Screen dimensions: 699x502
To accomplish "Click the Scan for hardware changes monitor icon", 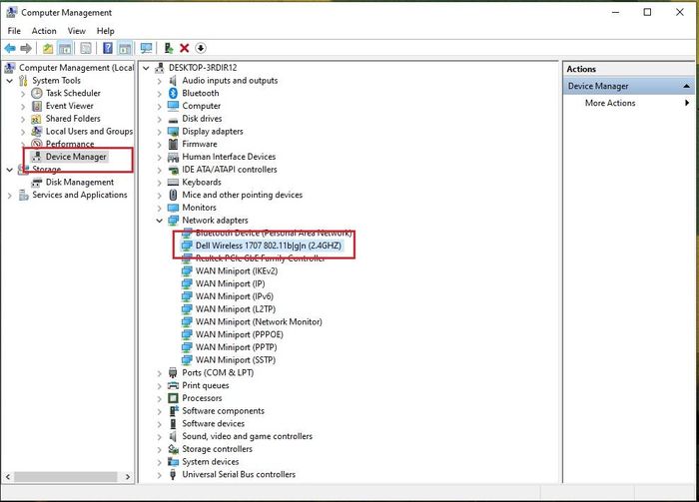I will [146, 48].
